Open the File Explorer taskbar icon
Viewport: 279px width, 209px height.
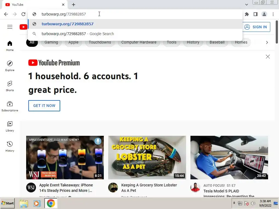click(24, 204)
